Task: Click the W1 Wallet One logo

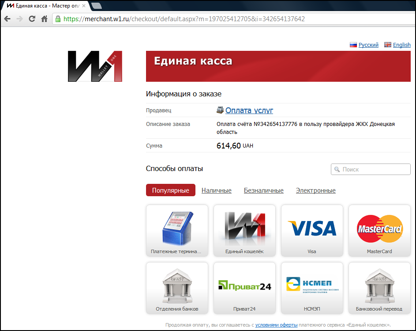Action: (95, 66)
